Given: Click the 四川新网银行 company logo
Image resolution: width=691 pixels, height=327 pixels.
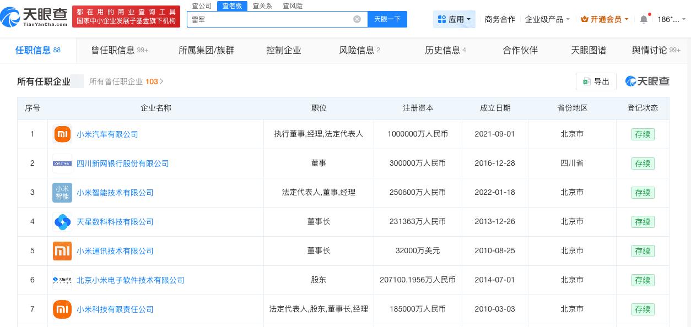Looking at the screenshot, I should click(x=62, y=163).
